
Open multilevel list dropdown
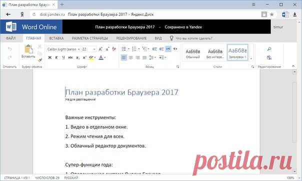[x=148, y=49]
